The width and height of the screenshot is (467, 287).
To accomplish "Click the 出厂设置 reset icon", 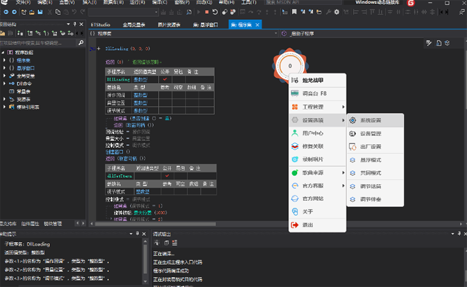I will [352, 147].
